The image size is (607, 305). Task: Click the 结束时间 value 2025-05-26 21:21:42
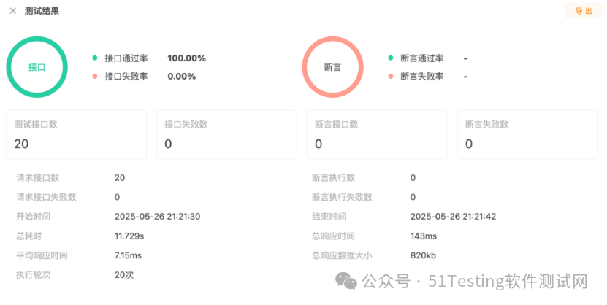[454, 216]
